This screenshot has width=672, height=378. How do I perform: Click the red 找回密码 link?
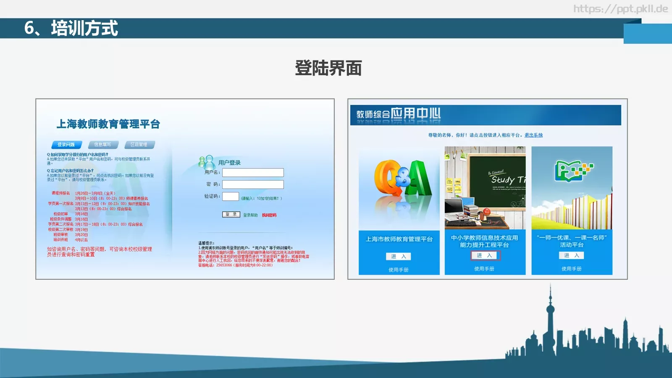pyautogui.click(x=269, y=215)
